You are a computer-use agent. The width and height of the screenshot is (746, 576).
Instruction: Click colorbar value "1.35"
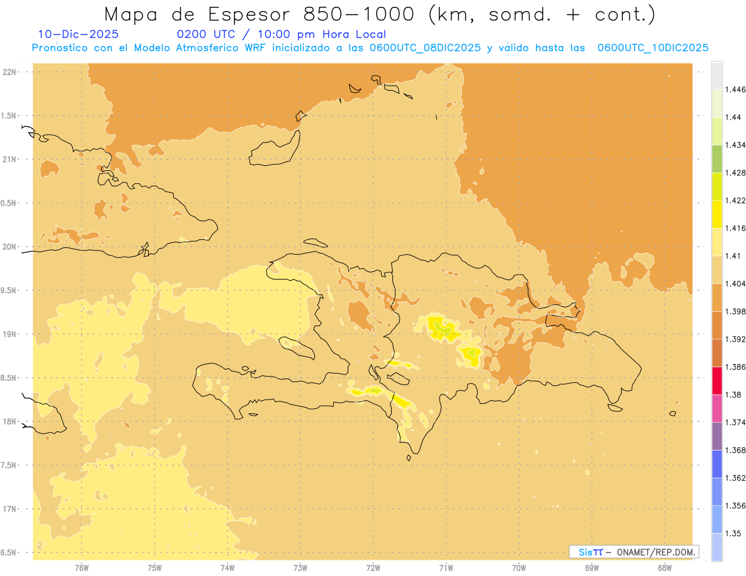click(733, 533)
